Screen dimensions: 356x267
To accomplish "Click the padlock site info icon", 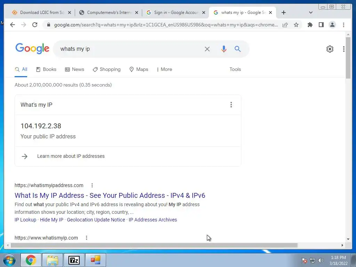I will point(48,25).
